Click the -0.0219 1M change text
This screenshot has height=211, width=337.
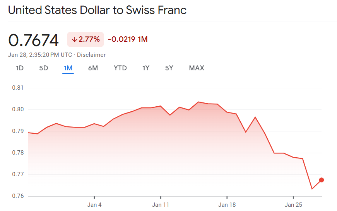(x=128, y=39)
